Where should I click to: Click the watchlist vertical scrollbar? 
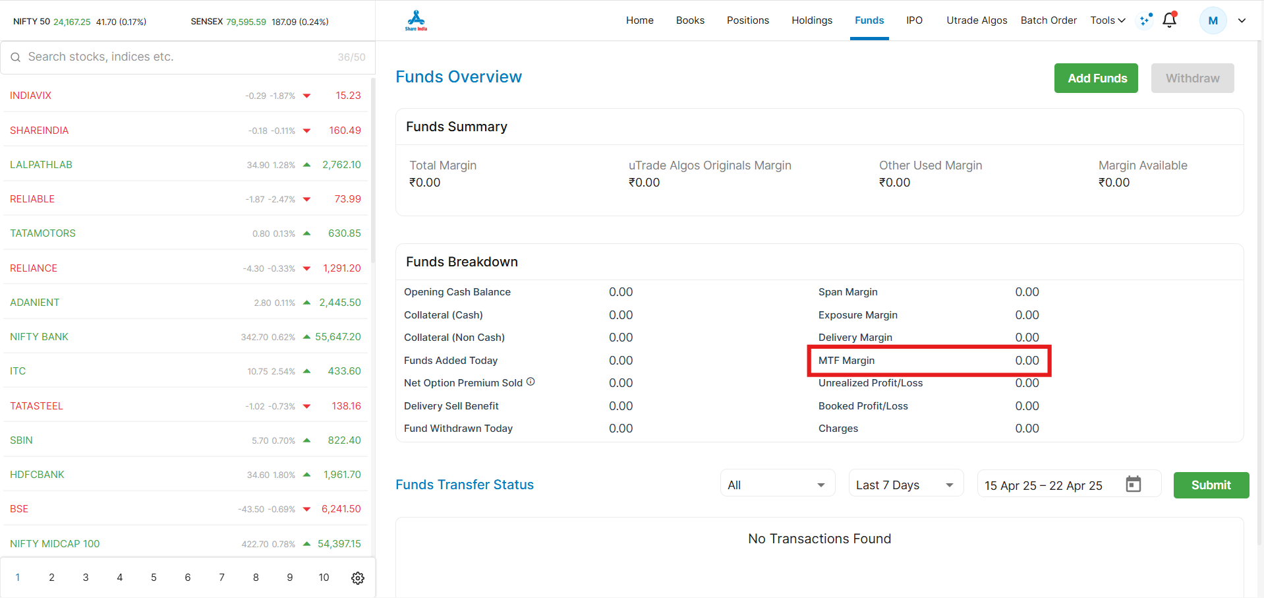point(373,171)
